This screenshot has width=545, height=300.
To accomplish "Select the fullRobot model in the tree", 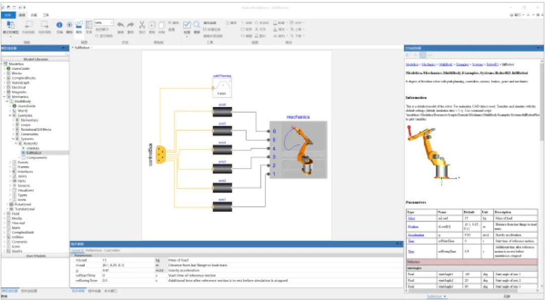I will click(30, 153).
